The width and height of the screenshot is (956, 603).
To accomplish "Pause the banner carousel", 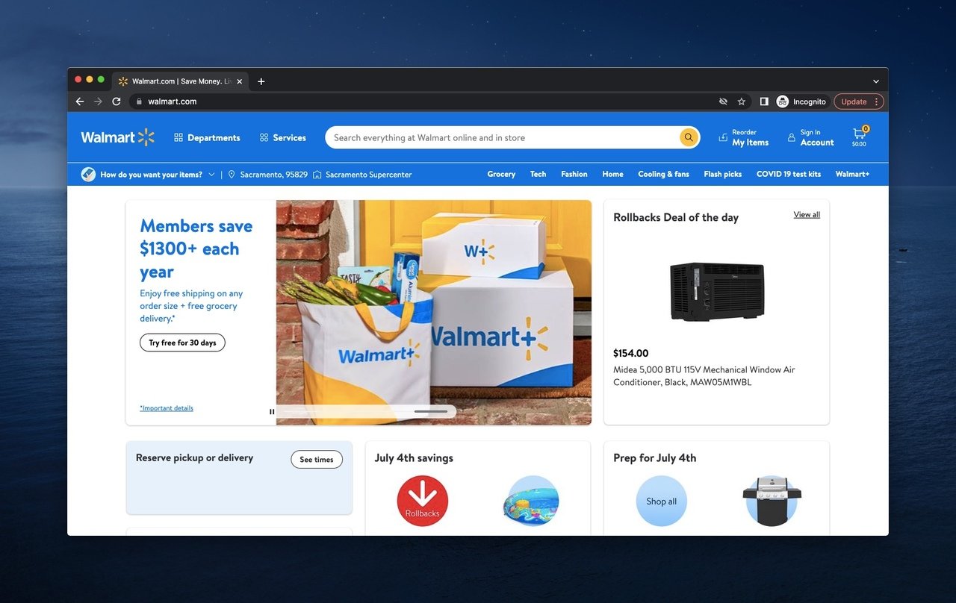I will point(272,411).
